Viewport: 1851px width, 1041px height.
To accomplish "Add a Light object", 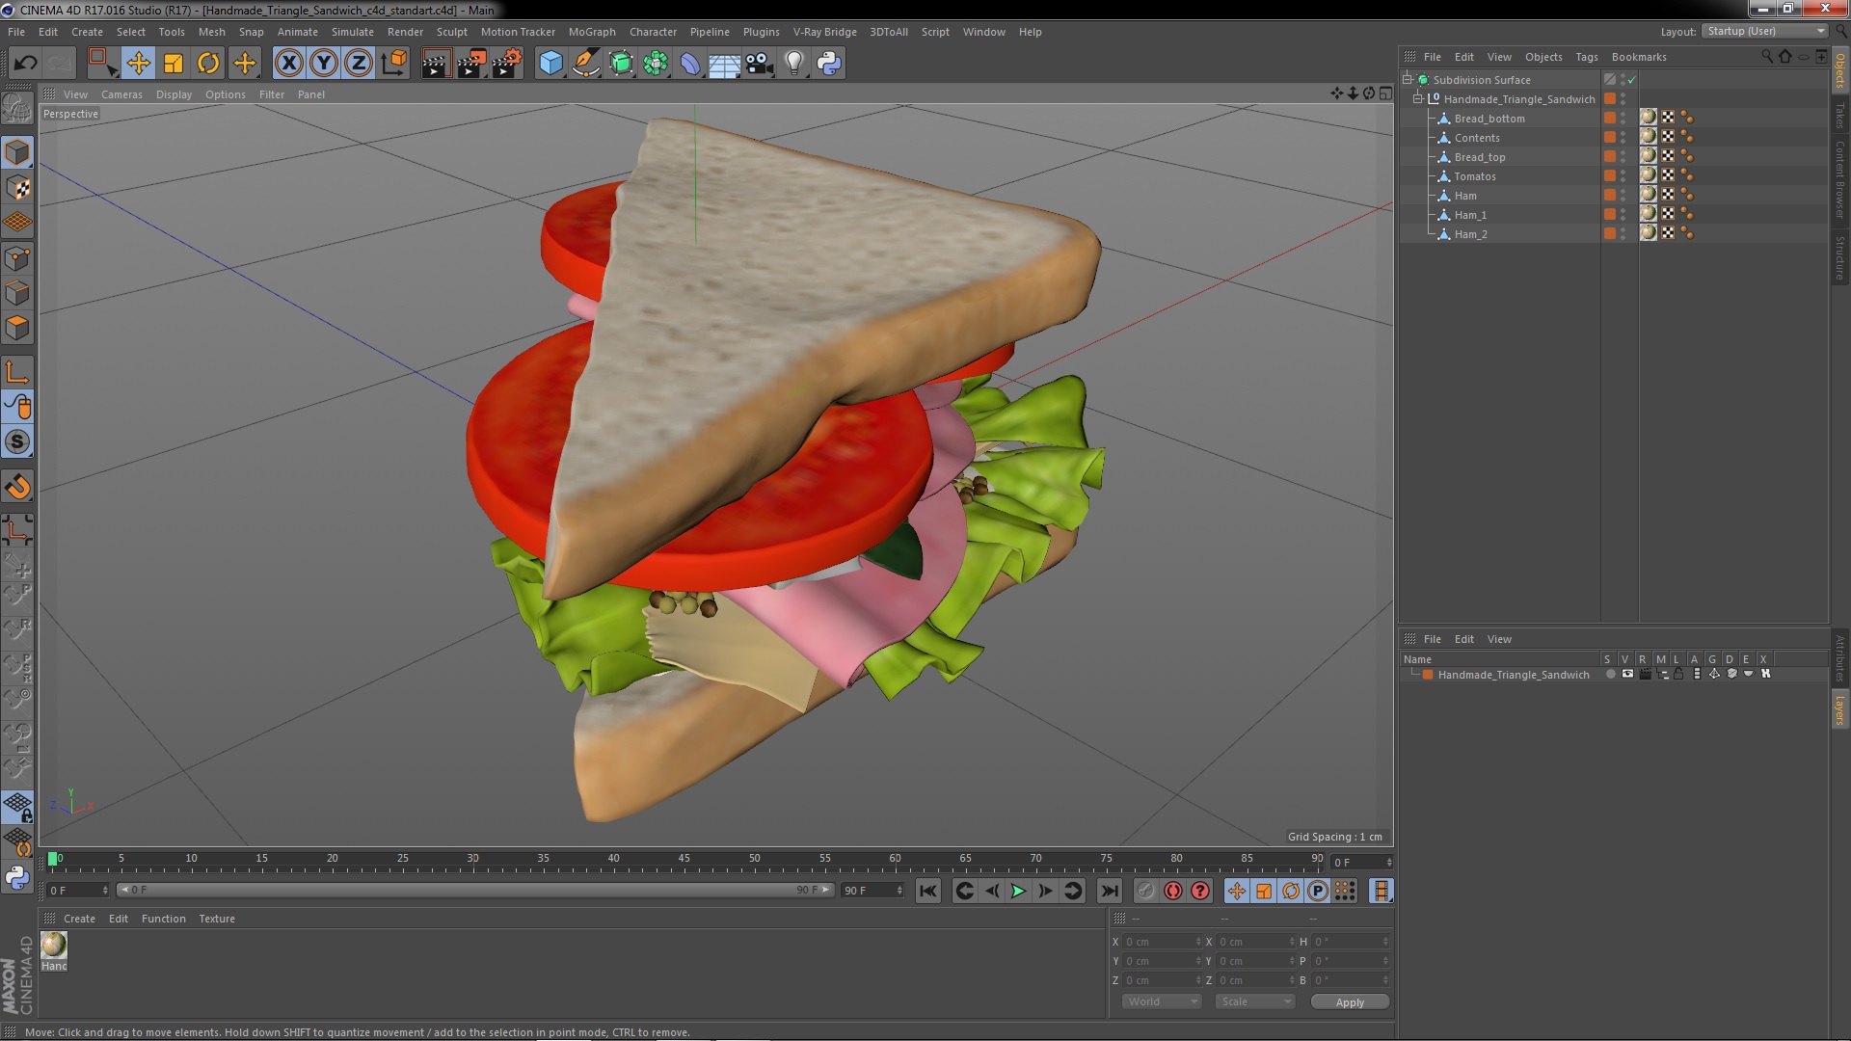I will click(x=794, y=64).
